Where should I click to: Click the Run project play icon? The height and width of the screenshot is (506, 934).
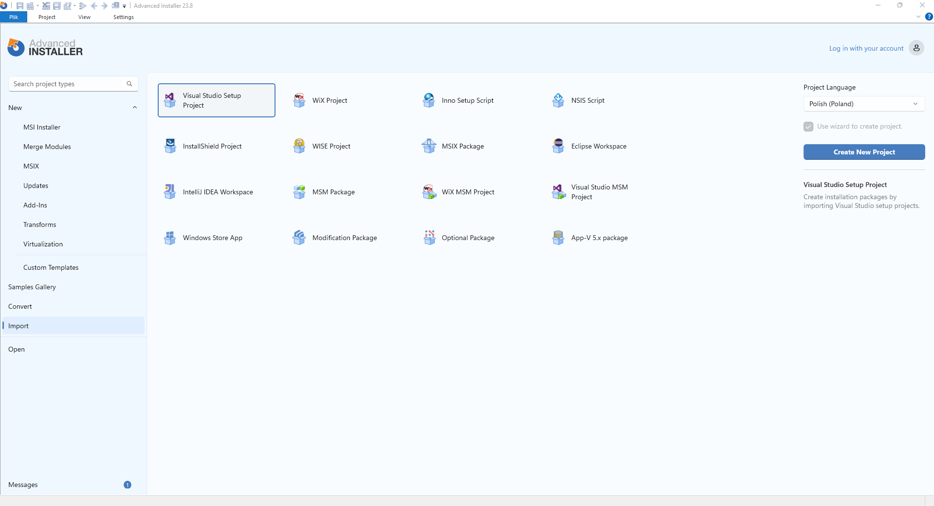tap(83, 6)
